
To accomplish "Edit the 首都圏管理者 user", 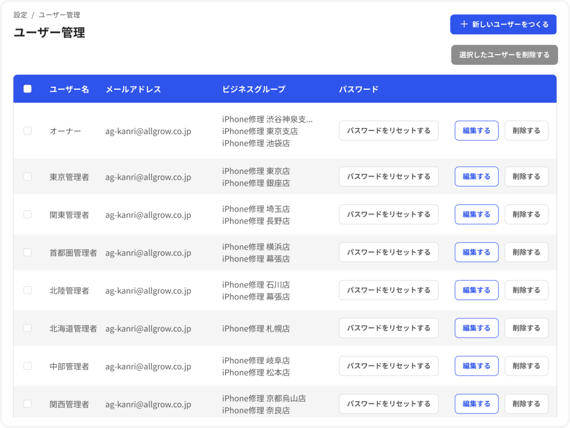I will pyautogui.click(x=476, y=252).
